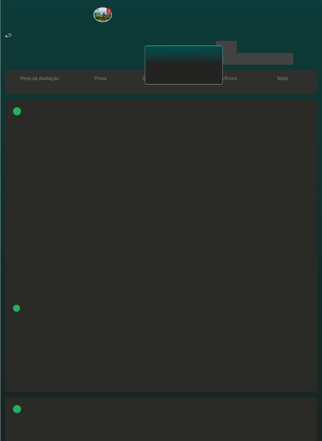
Task: Select the green circle in the bottom card
Action: (x=17, y=409)
